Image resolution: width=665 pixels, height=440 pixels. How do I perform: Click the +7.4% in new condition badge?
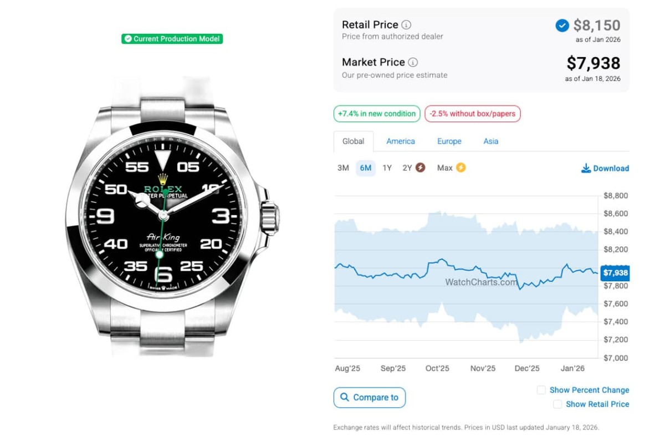(377, 114)
